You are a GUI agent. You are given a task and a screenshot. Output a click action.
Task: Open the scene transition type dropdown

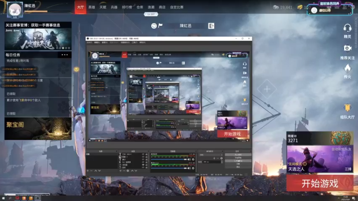click(x=211, y=155)
